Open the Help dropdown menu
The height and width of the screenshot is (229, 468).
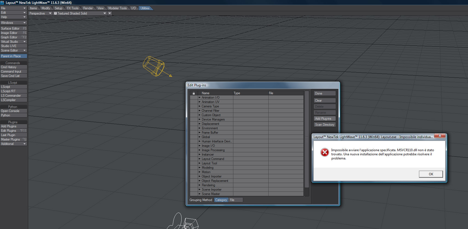14,17
